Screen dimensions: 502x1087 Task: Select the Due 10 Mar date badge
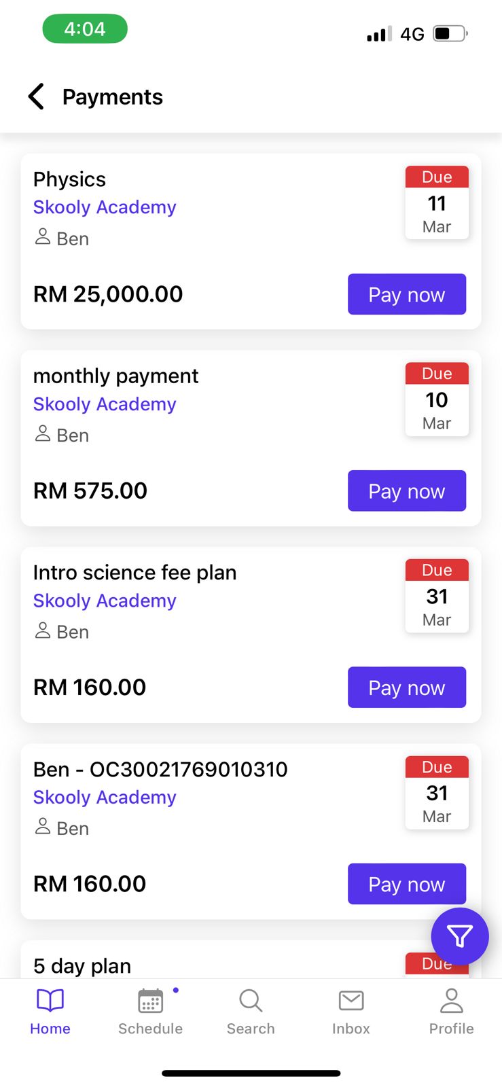437,399
